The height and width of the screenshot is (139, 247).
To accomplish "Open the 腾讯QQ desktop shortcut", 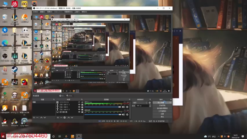I will [5, 122].
